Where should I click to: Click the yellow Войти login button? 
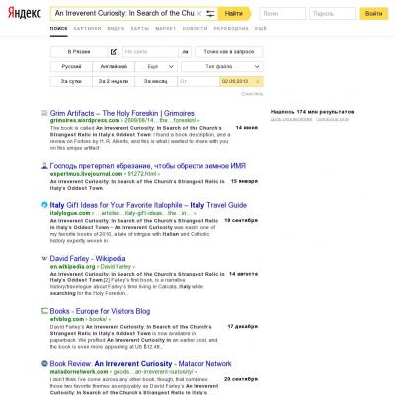tap(373, 14)
